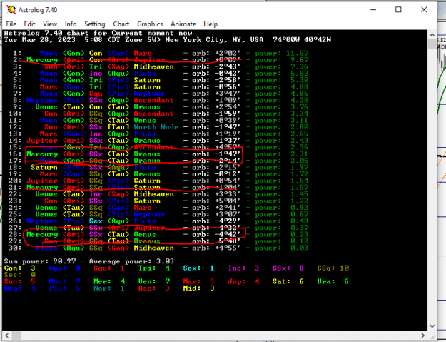446x342 pixels.
Task: Click the 'Mid: 3' count
Action: pyautogui.click(x=199, y=288)
